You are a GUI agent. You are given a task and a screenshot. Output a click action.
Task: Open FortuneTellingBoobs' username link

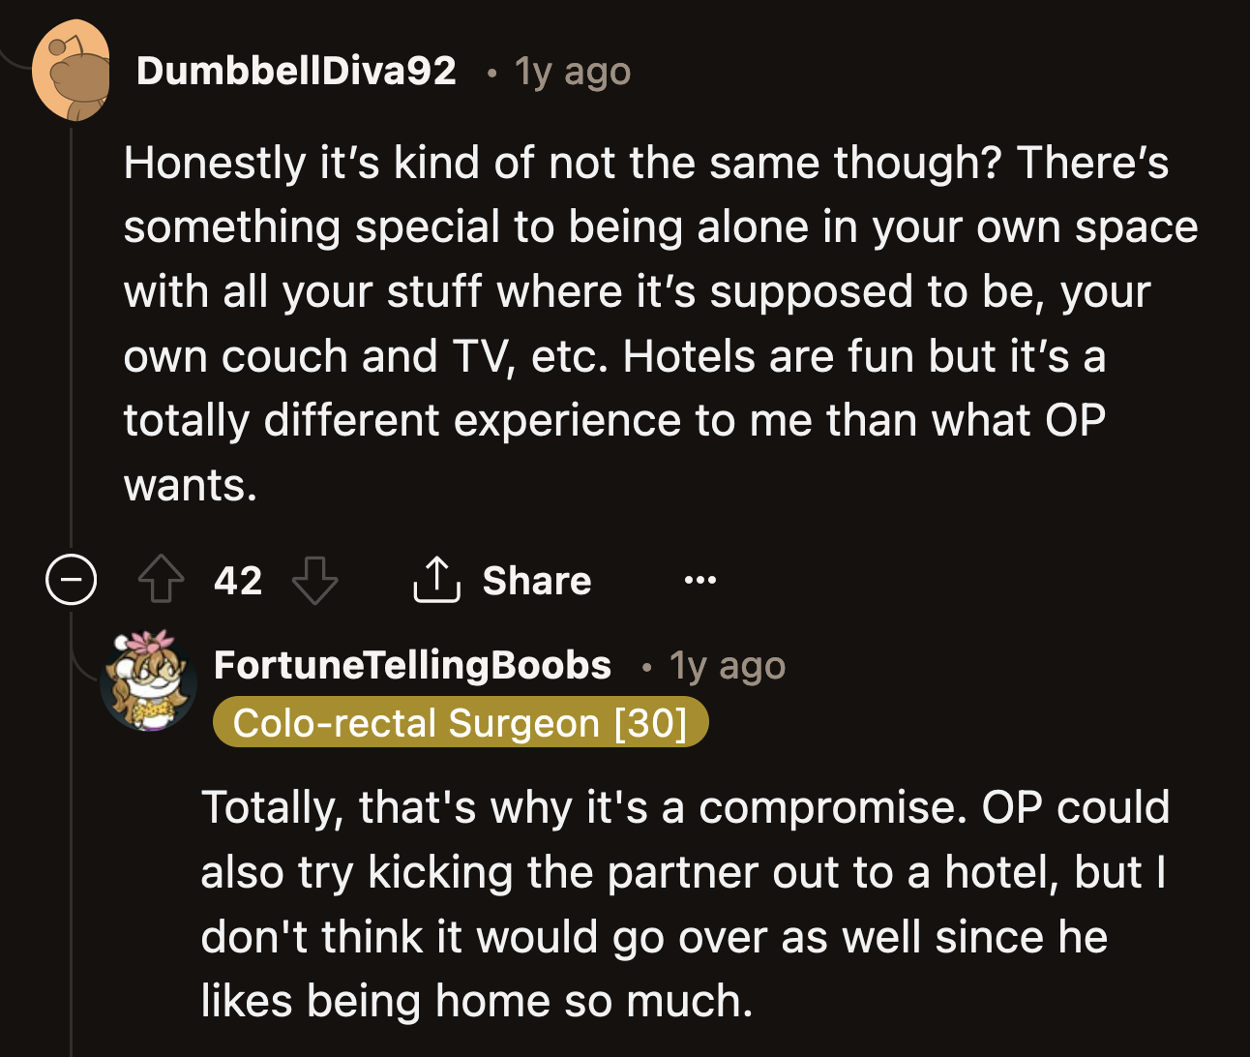pyautogui.click(x=412, y=664)
